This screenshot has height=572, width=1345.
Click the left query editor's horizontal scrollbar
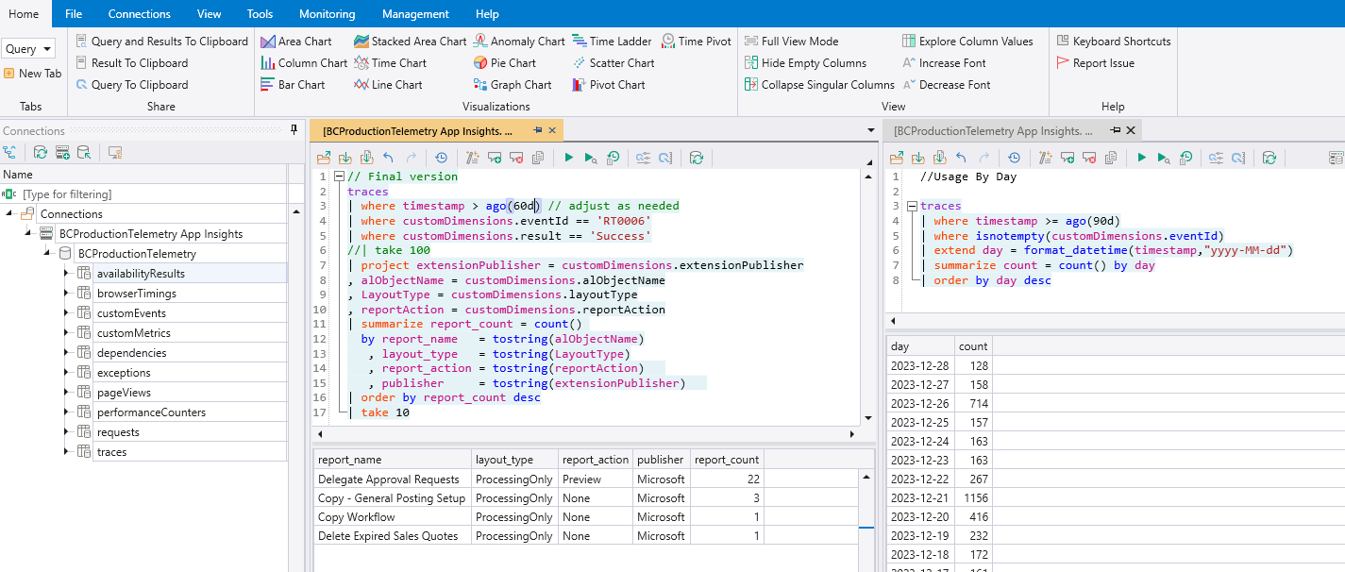click(585, 434)
